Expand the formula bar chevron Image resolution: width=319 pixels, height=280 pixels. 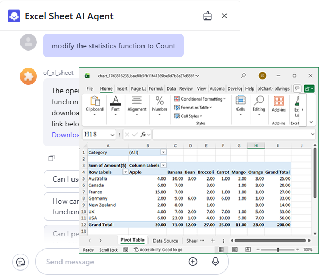coord(312,134)
